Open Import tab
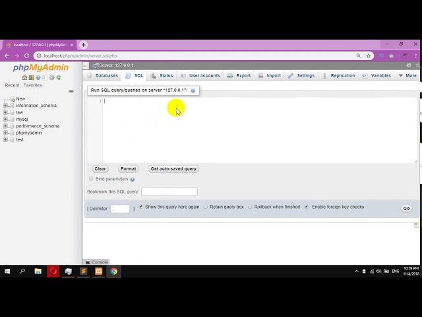The height and width of the screenshot is (317, 422). tap(270, 76)
